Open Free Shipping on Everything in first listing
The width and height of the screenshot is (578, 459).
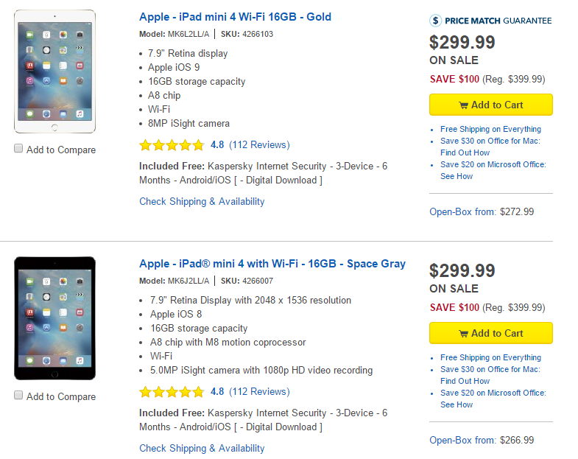(490, 129)
